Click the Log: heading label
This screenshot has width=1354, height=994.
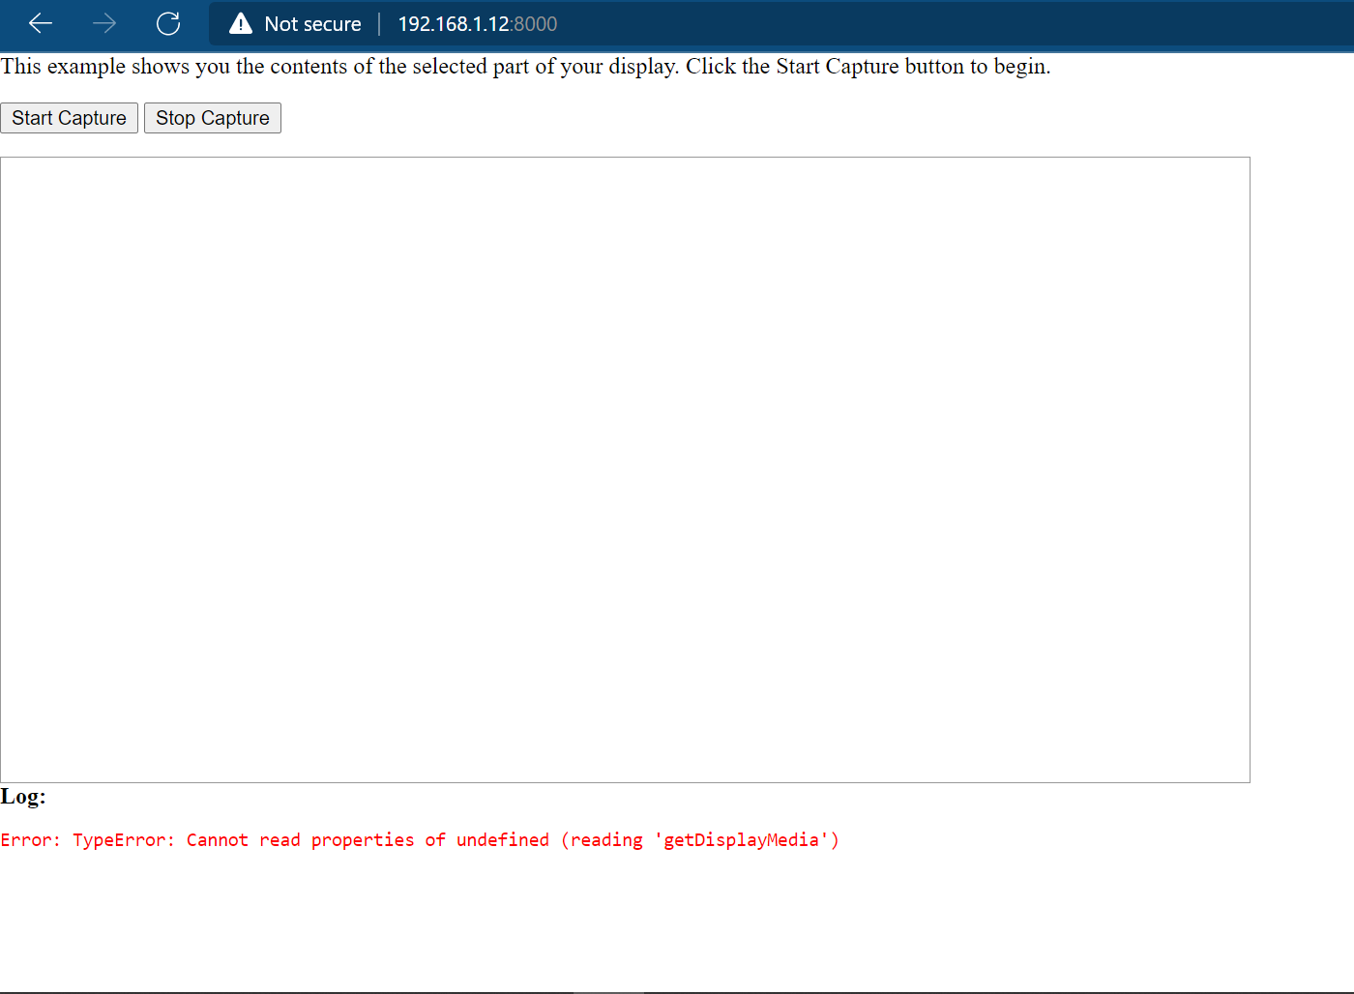tap(22, 796)
